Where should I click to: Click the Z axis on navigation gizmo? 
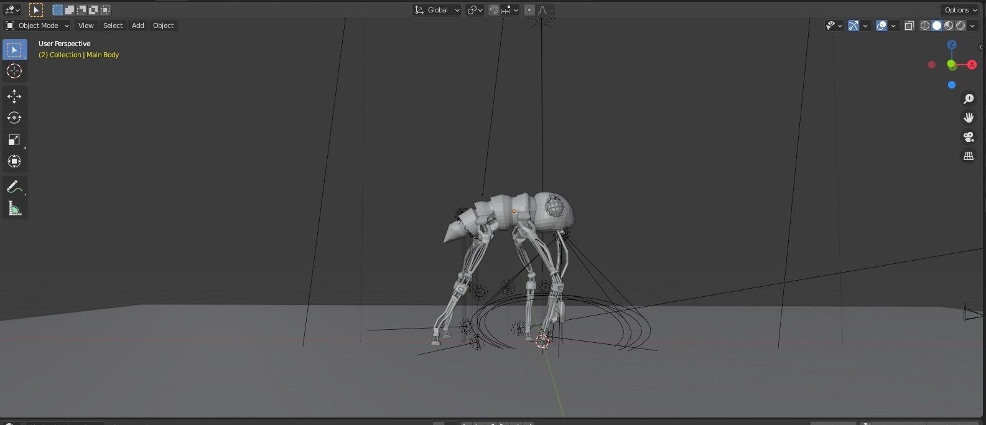click(951, 45)
